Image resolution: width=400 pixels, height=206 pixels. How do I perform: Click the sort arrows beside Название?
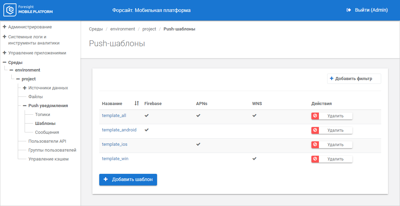click(137, 103)
